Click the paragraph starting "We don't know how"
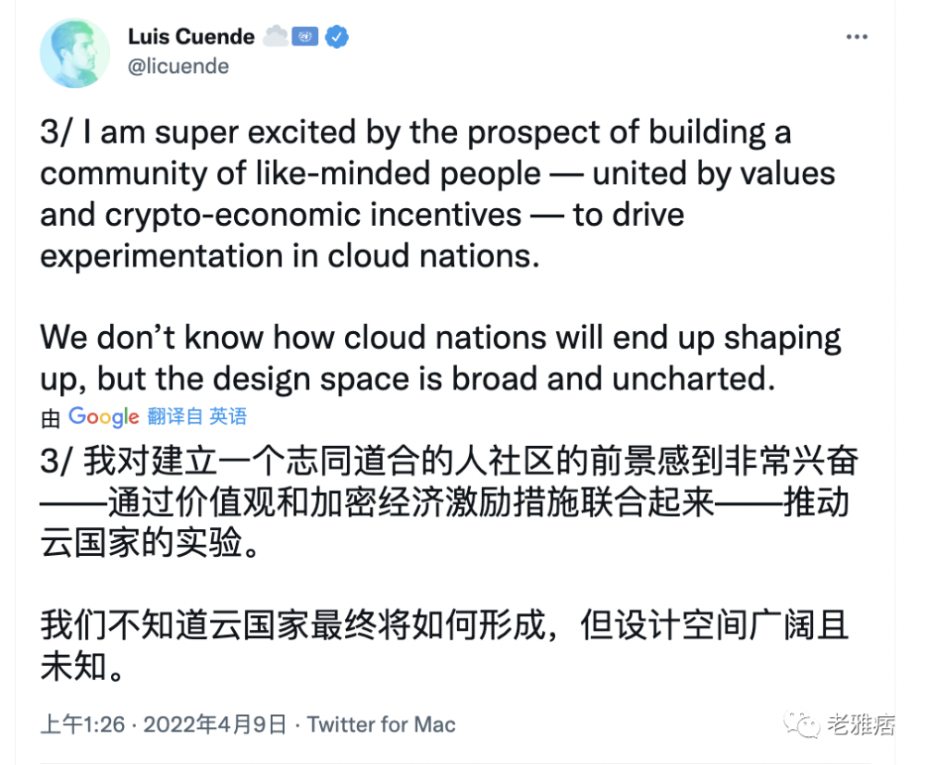The width and height of the screenshot is (925, 765). point(440,357)
